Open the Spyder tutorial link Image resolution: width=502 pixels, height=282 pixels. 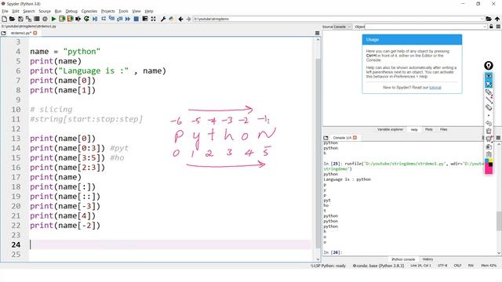point(435,87)
